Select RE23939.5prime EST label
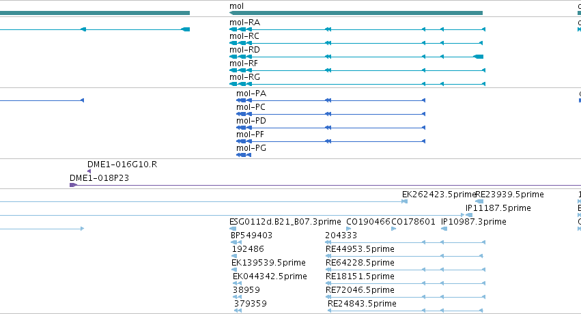 click(509, 195)
